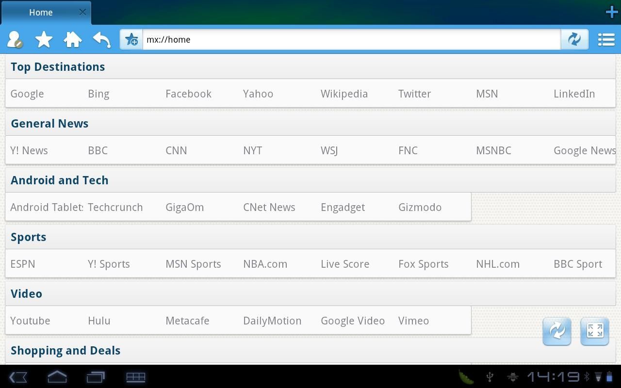Screen dimensions: 621x388
Task: Open bookmarks with the star icon
Action: (43, 40)
